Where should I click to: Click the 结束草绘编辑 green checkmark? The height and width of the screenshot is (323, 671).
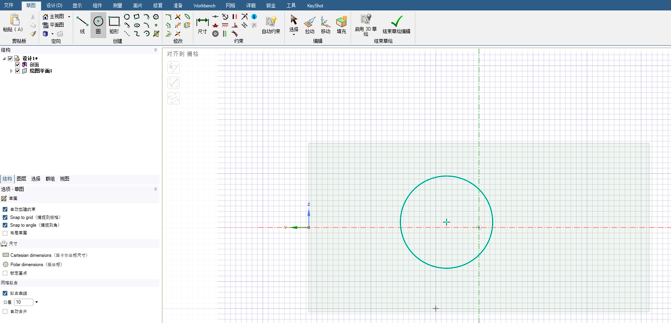point(396,24)
